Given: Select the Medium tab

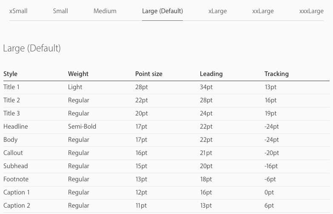Looking at the screenshot, I should [105, 11].
